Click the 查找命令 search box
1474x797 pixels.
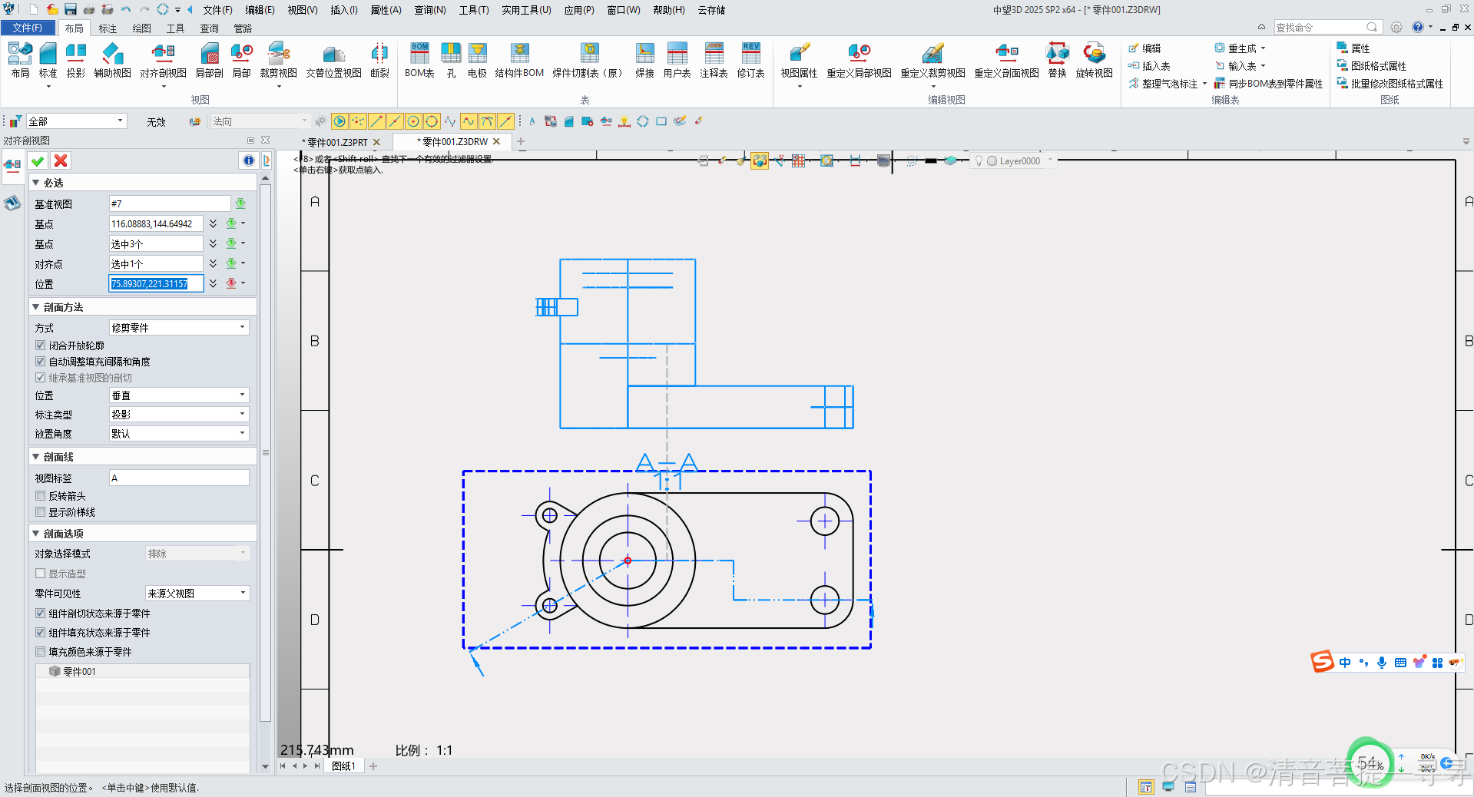1327,28
